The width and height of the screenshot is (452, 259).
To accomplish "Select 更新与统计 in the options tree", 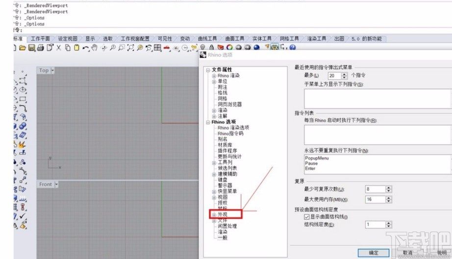I will pos(229,156).
